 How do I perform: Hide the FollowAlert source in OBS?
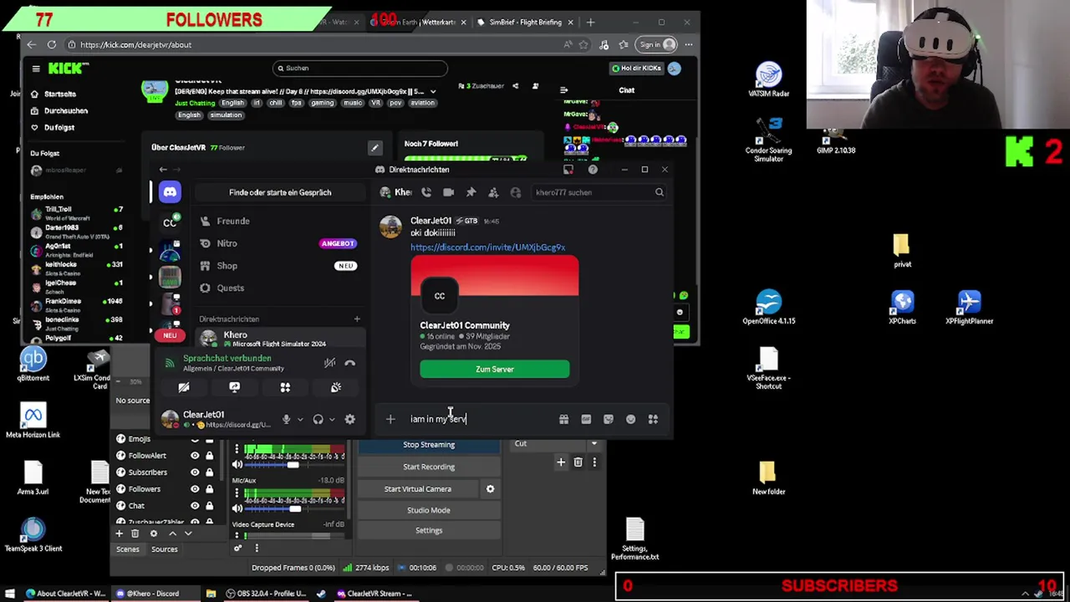click(x=195, y=456)
